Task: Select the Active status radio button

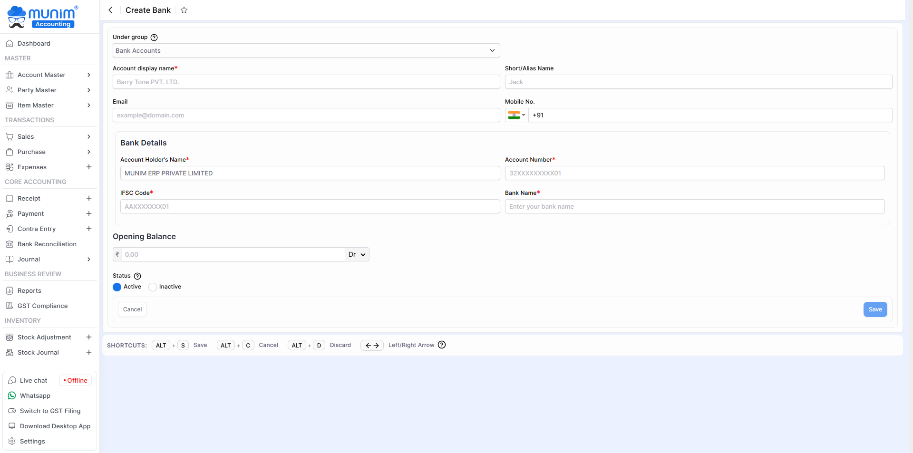Action: click(x=117, y=287)
